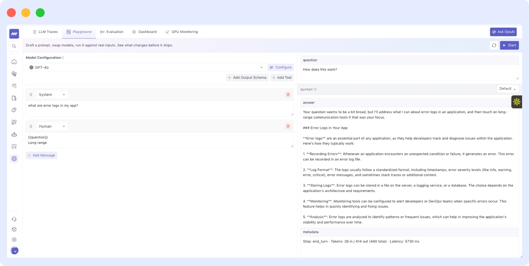This screenshot has height=266, width=529.
Task: Switch to the LLM Traces tab
Action: coord(45,32)
